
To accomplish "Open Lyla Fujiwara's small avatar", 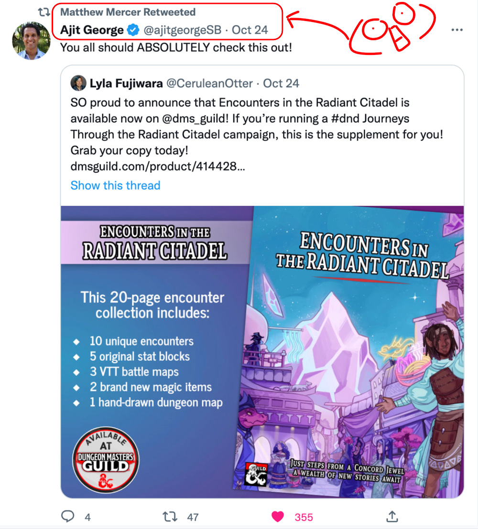I will click(78, 83).
